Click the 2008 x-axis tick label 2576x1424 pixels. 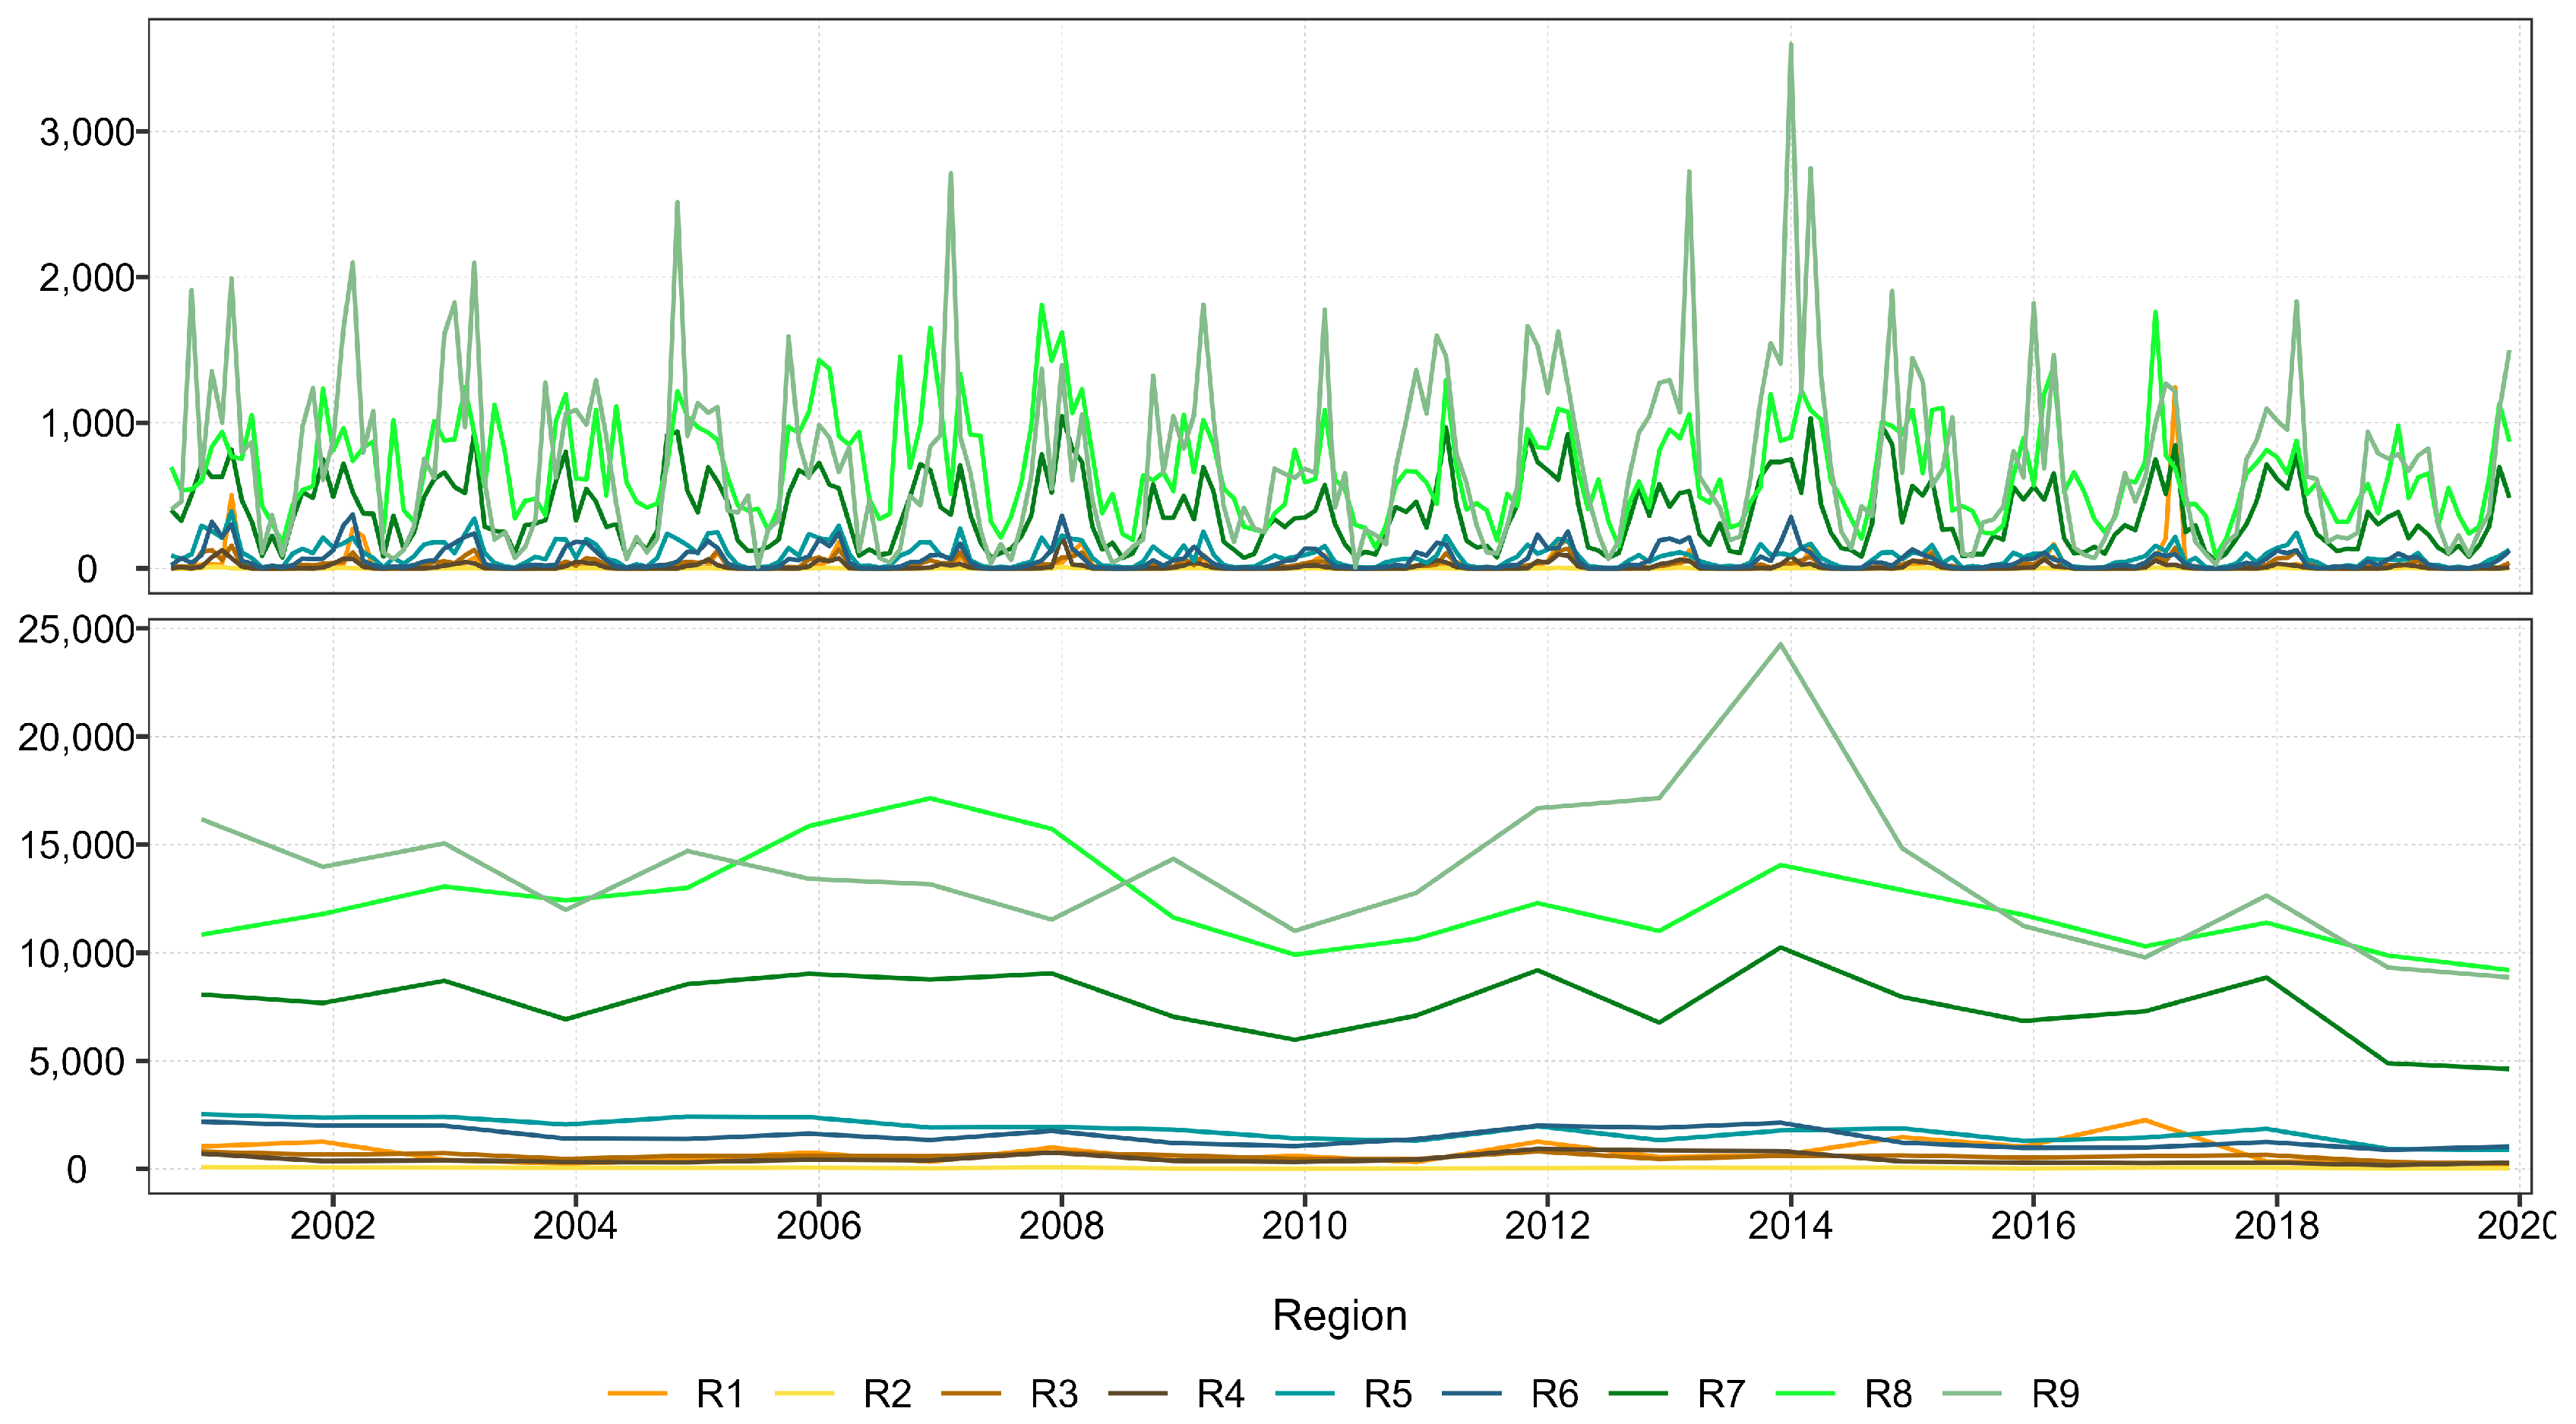pos(1061,1225)
